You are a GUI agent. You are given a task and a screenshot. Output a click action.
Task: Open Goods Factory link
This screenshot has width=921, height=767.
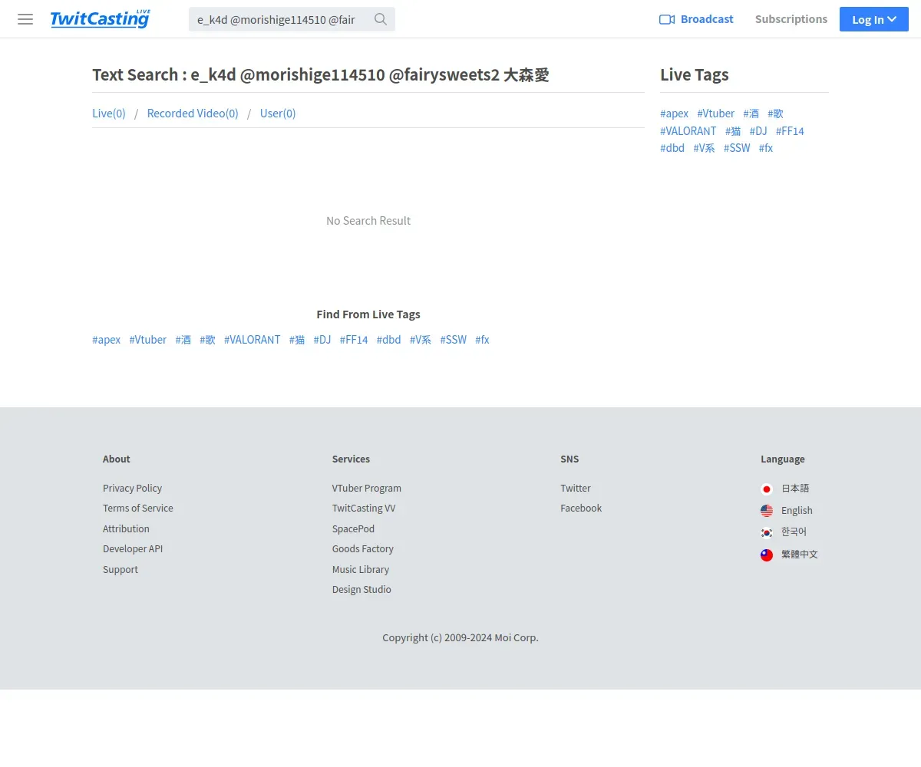[x=363, y=549]
